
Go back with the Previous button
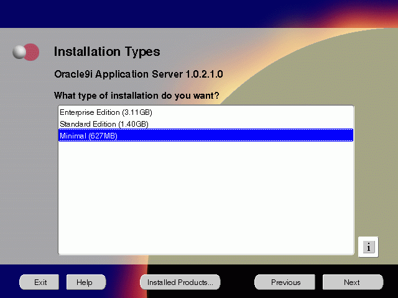click(285, 282)
